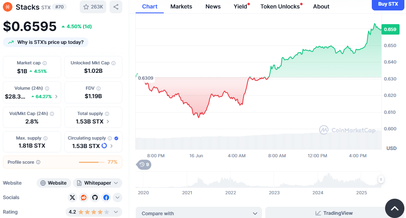Click the Profile score info icon

[38, 162]
